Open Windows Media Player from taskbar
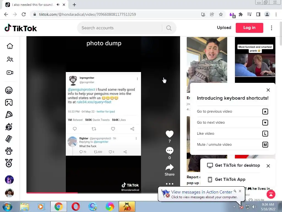The image size is (282, 212). (41, 207)
